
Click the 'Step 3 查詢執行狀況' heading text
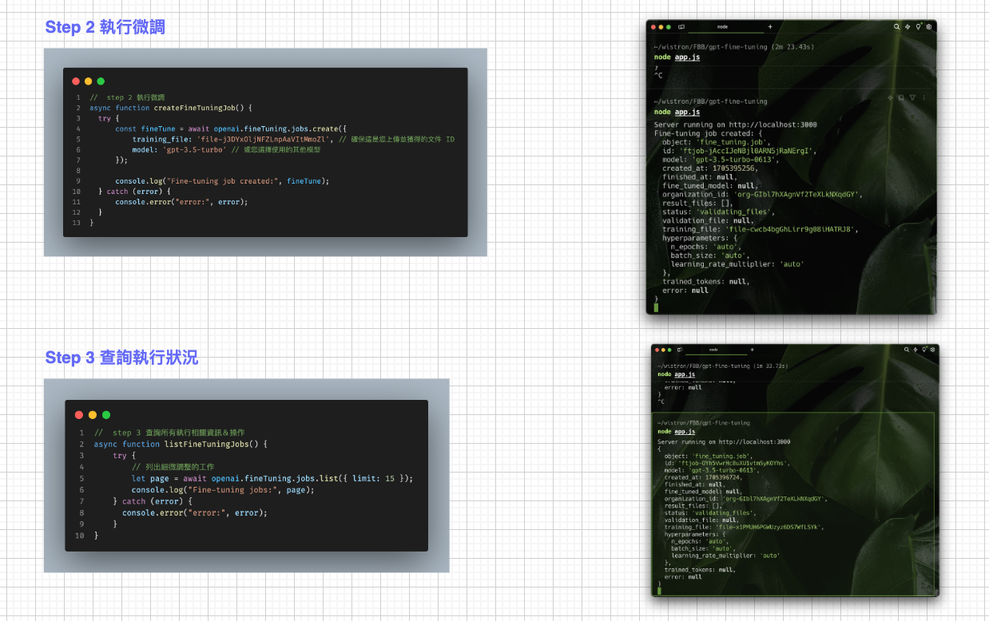click(121, 358)
